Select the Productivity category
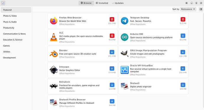The image size is (204, 110). [x=16, y=28]
